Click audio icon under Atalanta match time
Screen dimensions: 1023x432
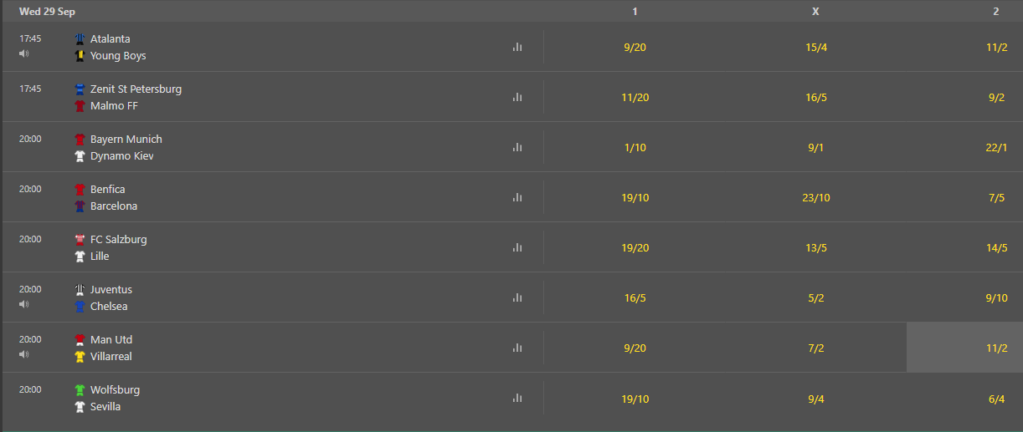(x=23, y=53)
